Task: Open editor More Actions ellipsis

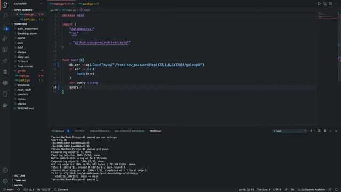Action: pos(336,4)
